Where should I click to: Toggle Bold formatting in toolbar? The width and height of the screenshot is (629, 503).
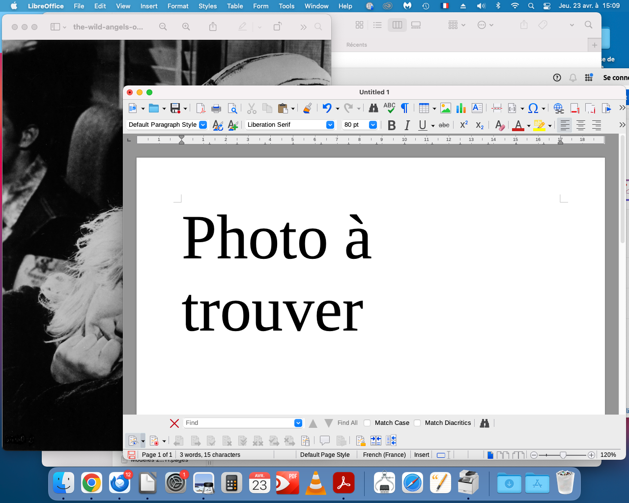392,125
